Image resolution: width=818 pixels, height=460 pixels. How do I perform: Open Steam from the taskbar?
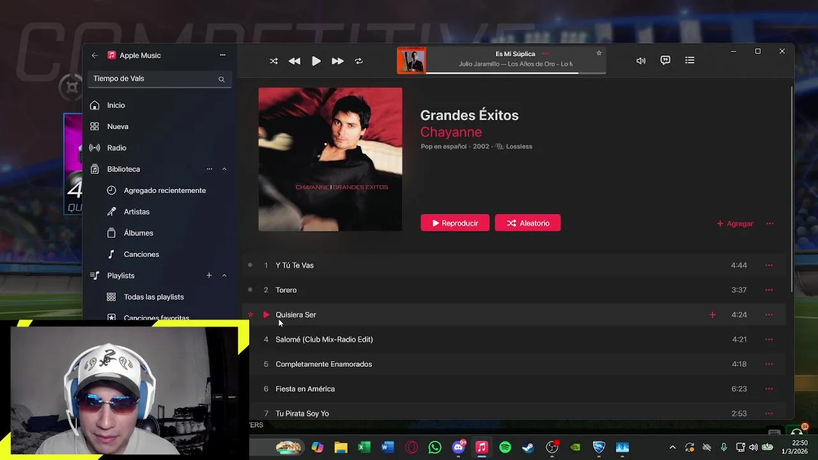click(528, 447)
